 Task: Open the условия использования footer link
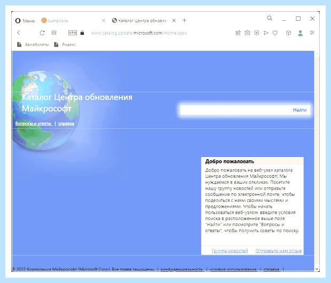click(x=233, y=269)
